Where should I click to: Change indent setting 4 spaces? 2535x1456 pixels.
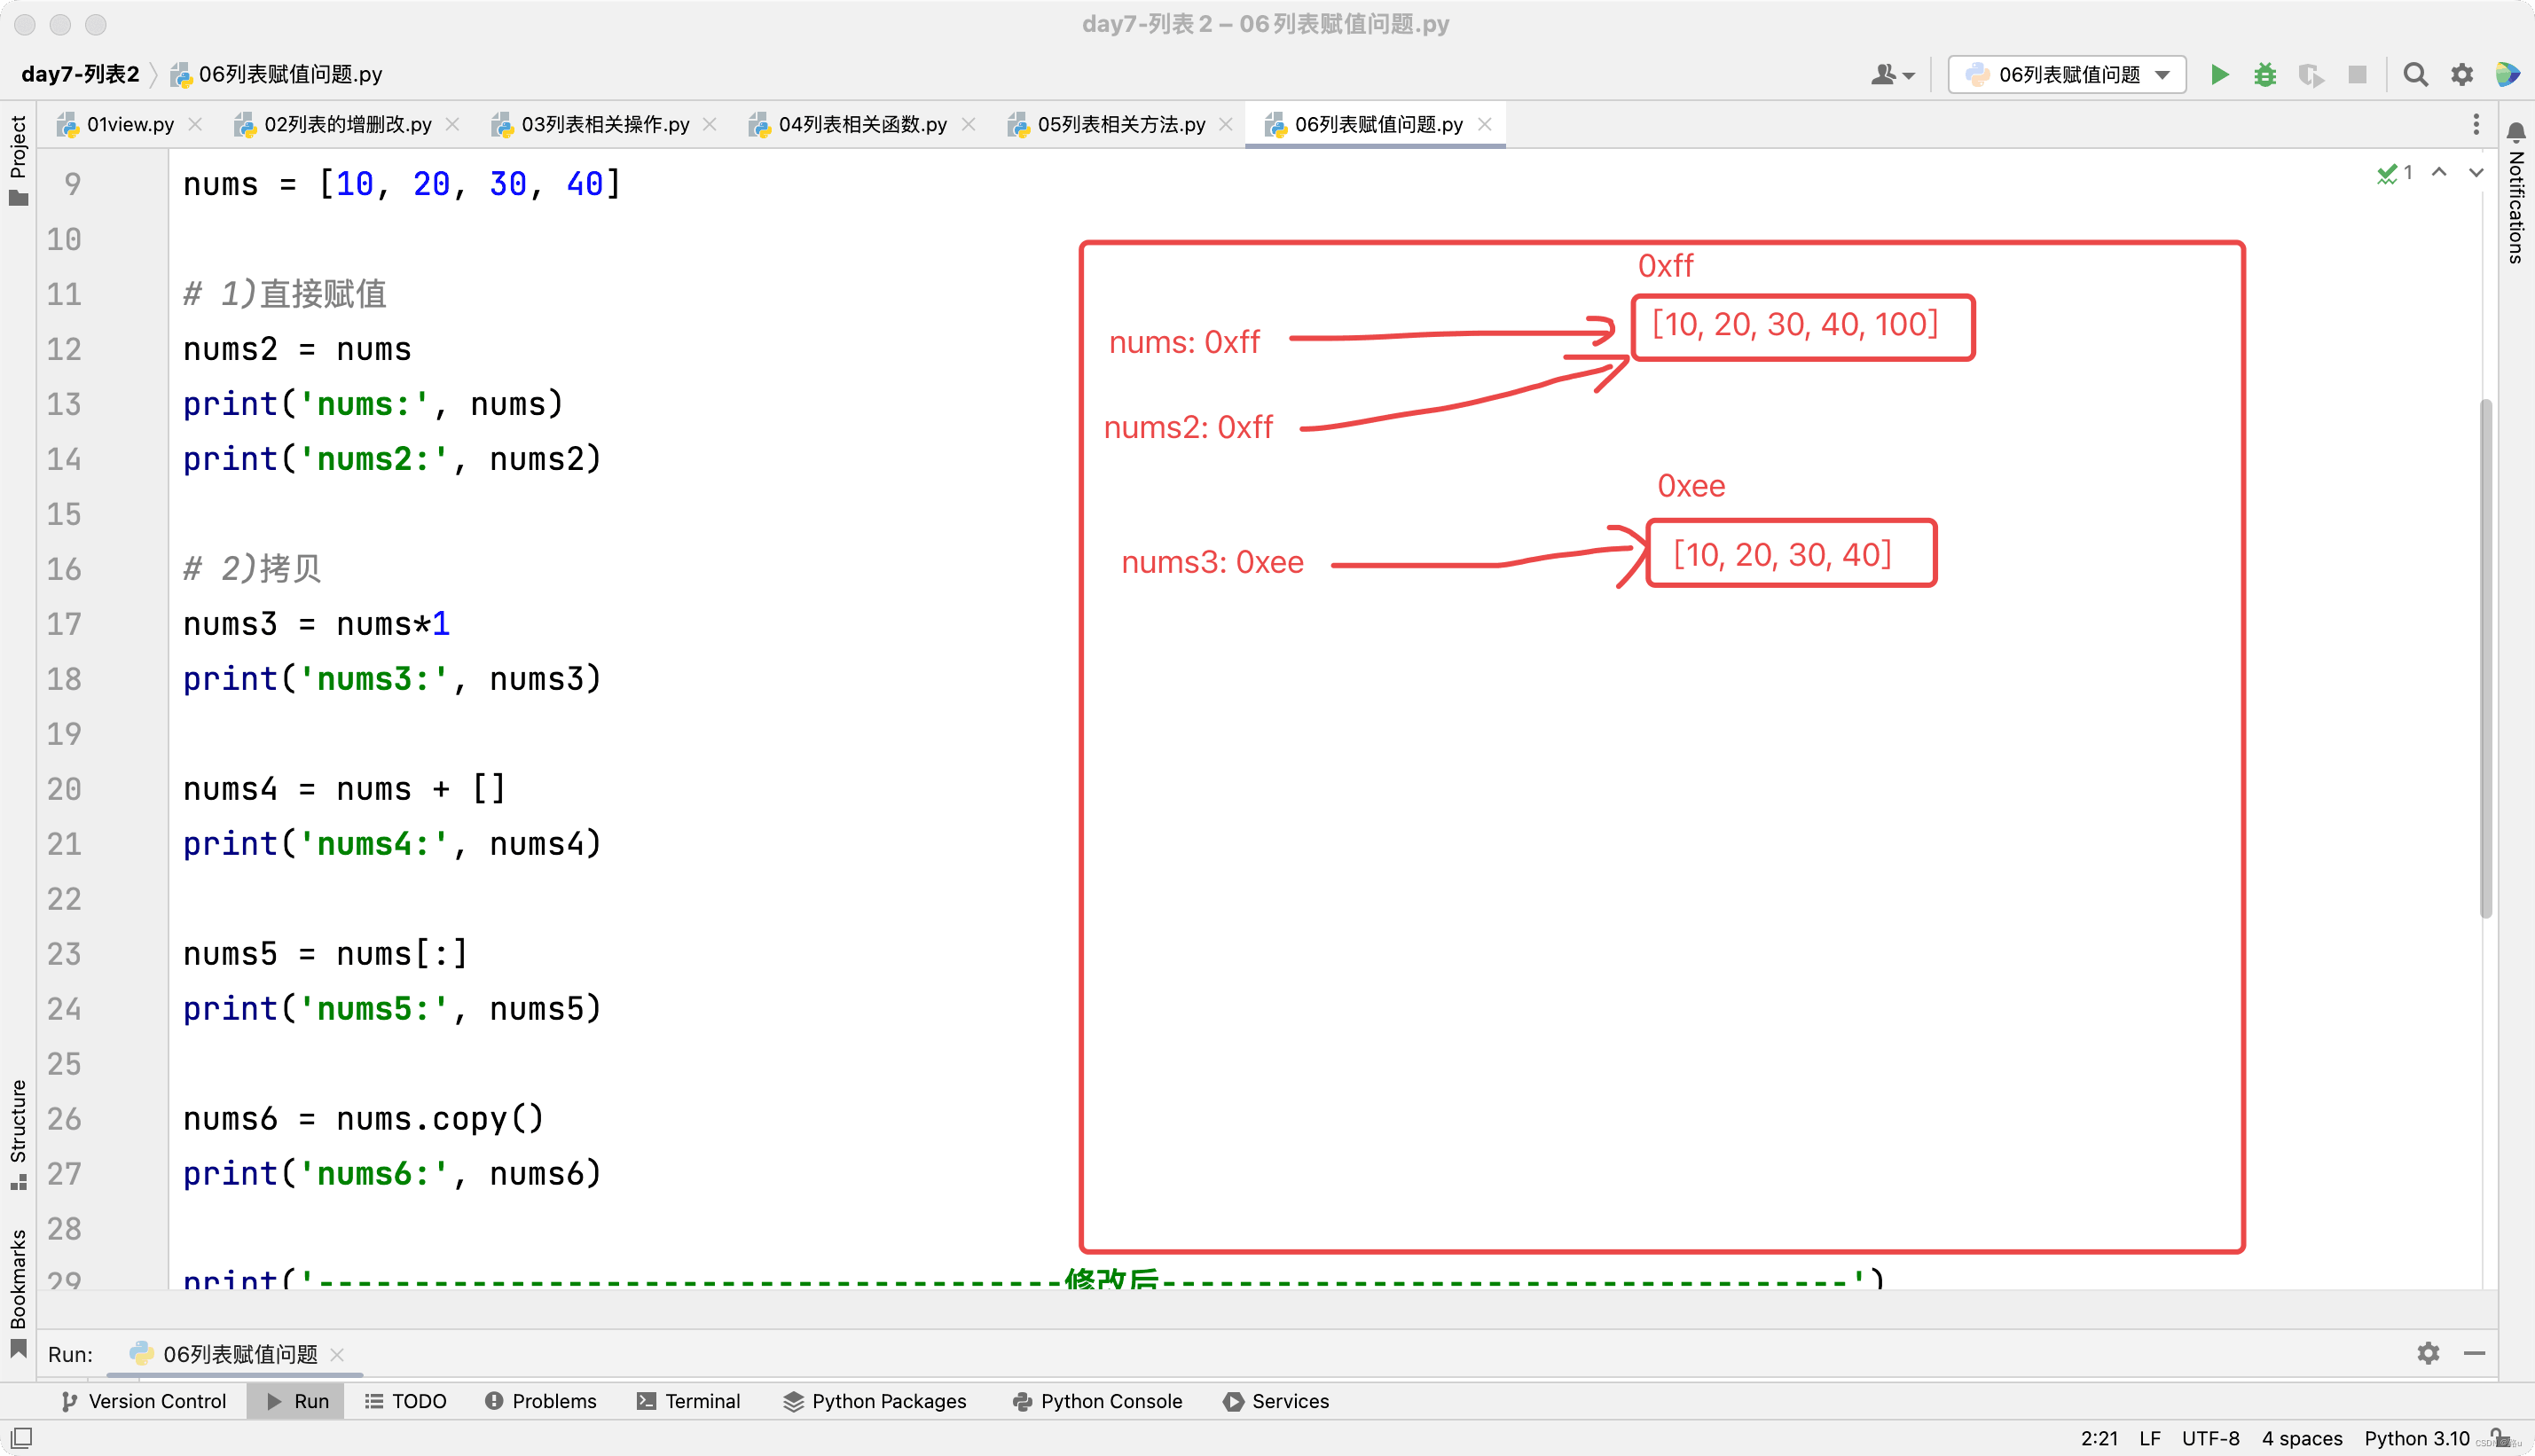[x=2302, y=1438]
